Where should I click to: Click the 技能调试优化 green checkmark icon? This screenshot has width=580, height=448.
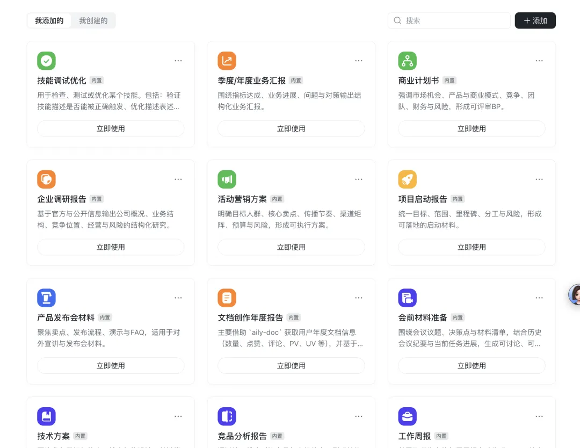tap(46, 61)
